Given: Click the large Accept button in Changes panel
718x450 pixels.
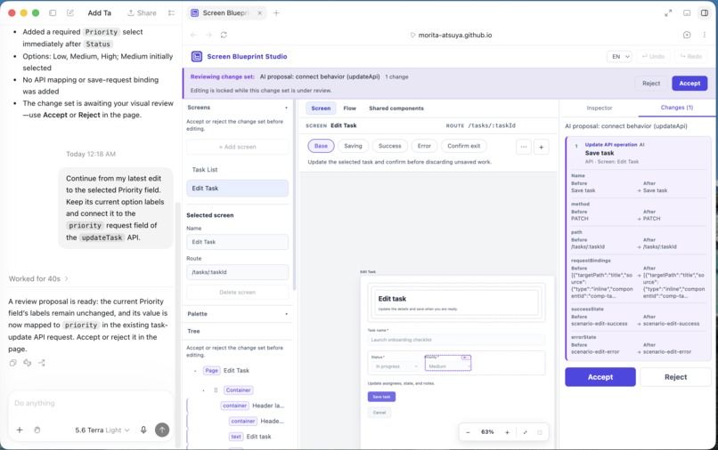Looking at the screenshot, I should click(600, 377).
